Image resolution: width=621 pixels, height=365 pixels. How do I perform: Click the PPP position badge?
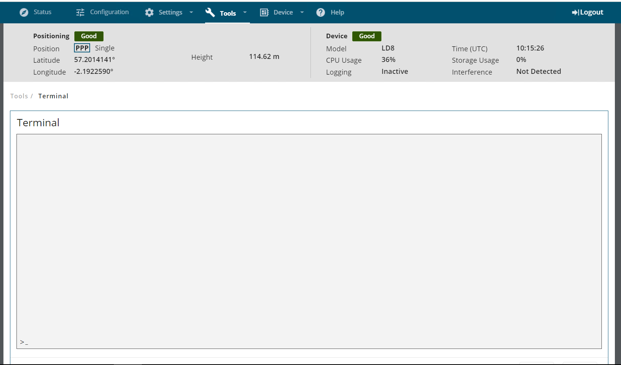[82, 48]
